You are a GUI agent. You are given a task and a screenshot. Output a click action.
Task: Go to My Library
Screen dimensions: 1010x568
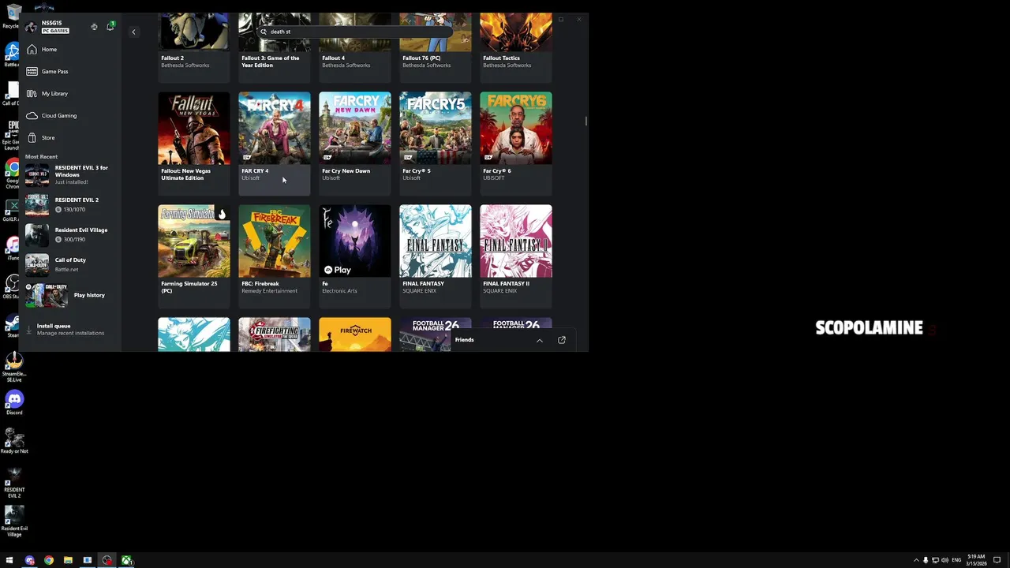click(x=71, y=94)
